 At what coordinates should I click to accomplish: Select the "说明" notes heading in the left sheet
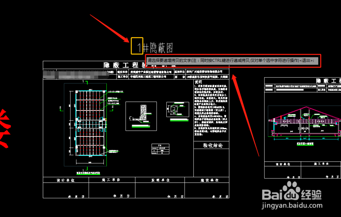click(x=198, y=82)
